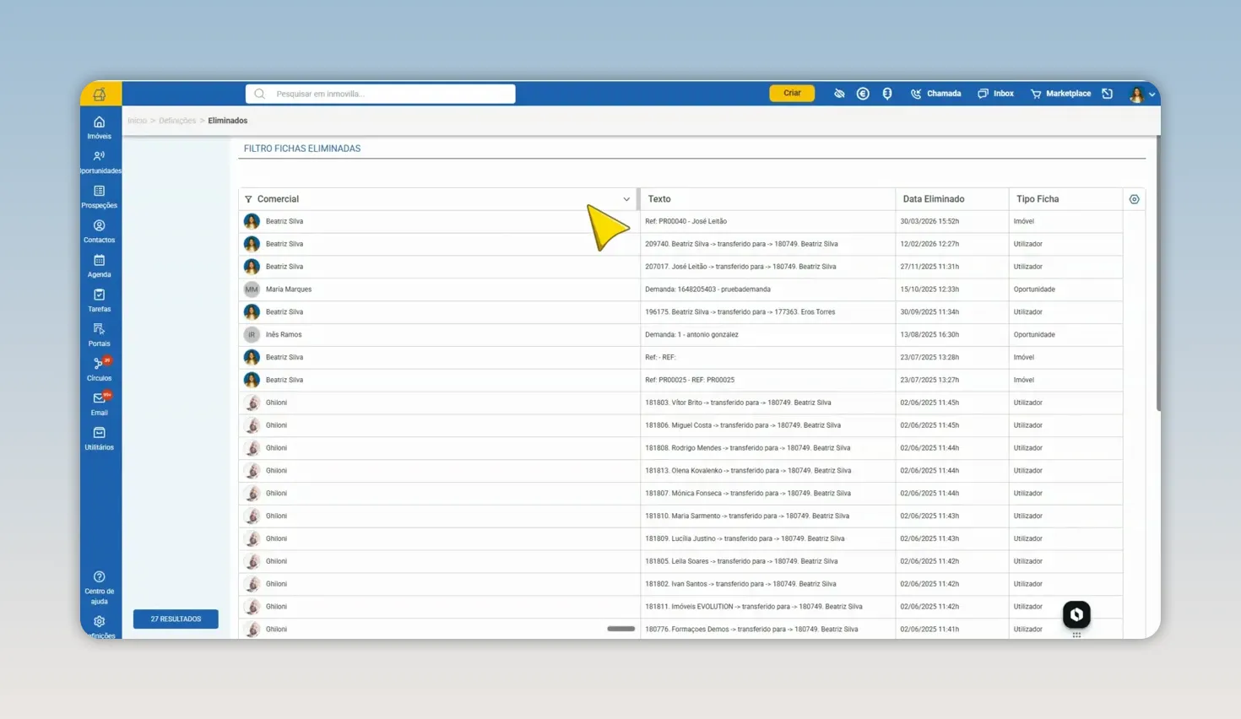This screenshot has height=719, width=1241.
Task: Open the Inbox
Action: 995,94
